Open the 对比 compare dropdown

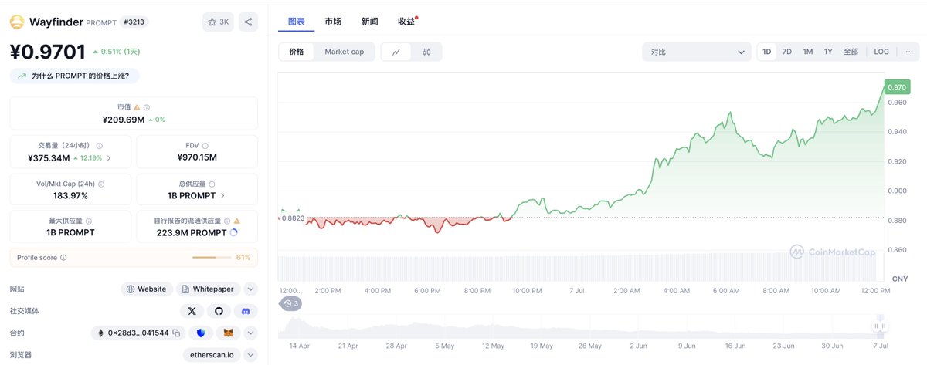[x=697, y=52]
